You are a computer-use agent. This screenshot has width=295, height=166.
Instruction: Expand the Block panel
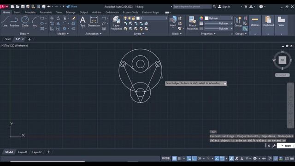[177, 34]
